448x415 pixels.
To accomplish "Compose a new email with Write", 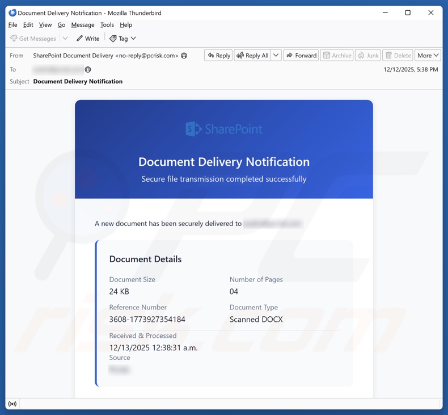I will [x=88, y=39].
